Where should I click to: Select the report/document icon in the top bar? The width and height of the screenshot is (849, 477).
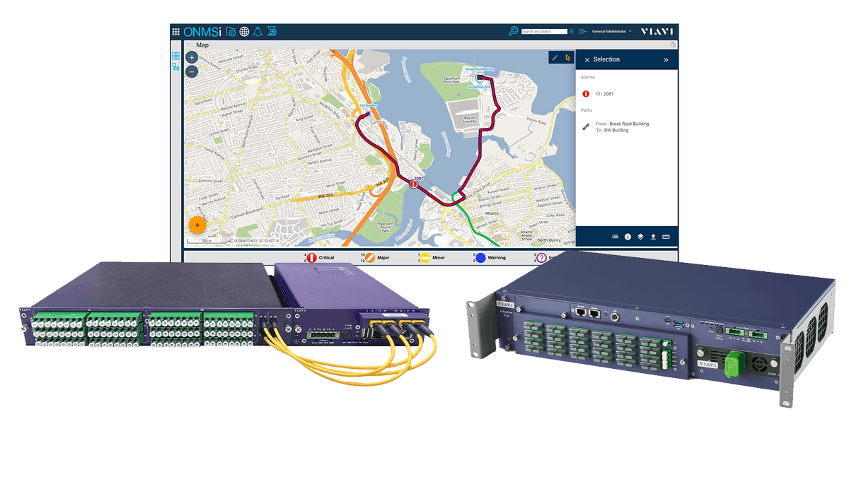231,32
